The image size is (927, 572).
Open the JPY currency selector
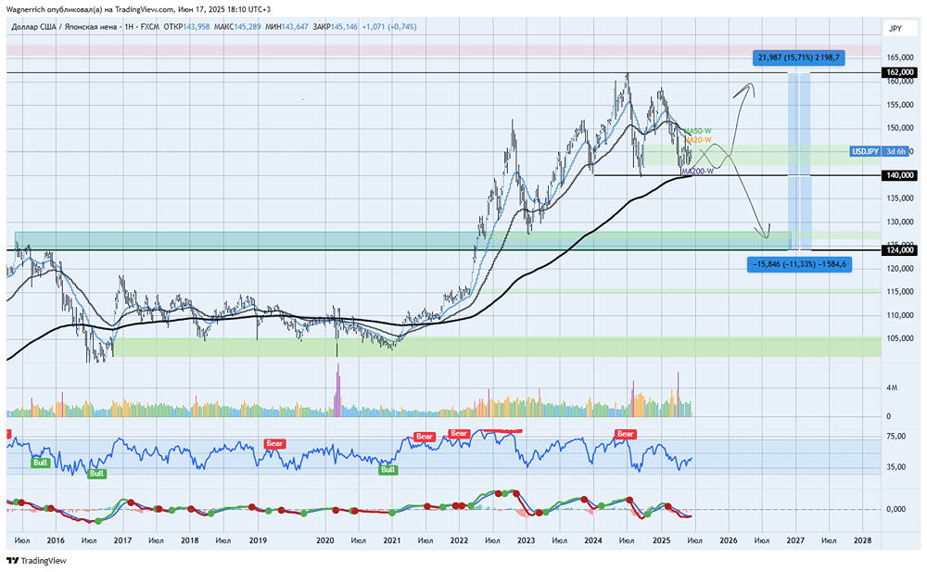pyautogui.click(x=895, y=29)
